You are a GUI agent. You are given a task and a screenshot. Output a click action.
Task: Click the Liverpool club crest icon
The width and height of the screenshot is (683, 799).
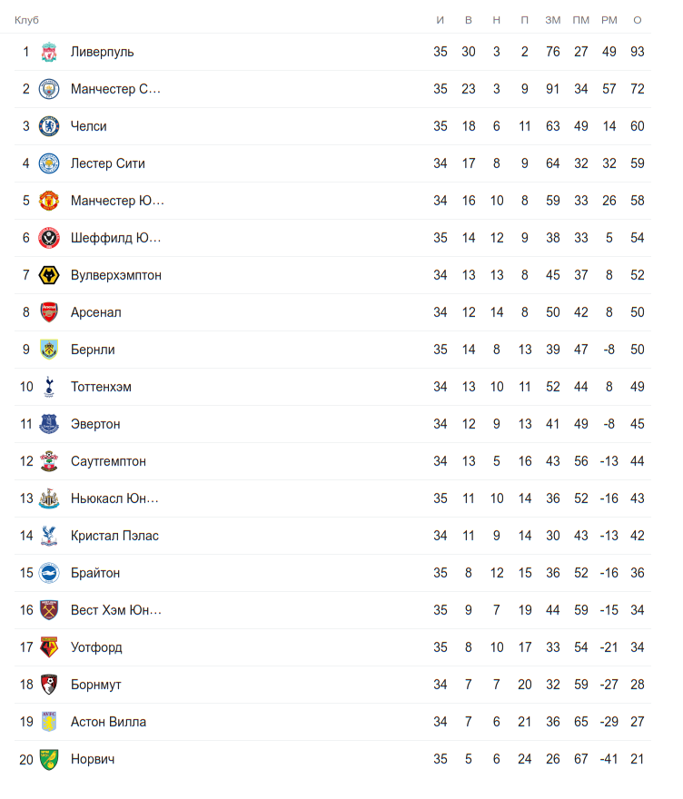[49, 52]
